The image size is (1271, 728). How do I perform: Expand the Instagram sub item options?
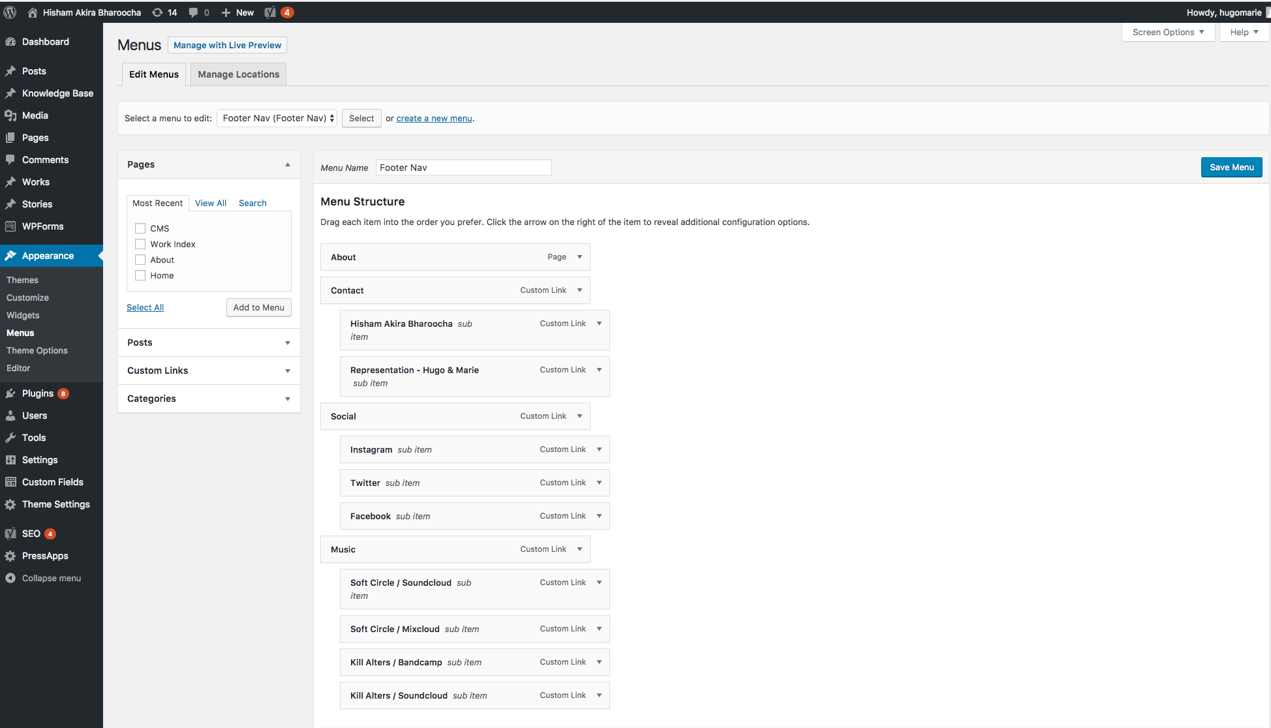(599, 449)
